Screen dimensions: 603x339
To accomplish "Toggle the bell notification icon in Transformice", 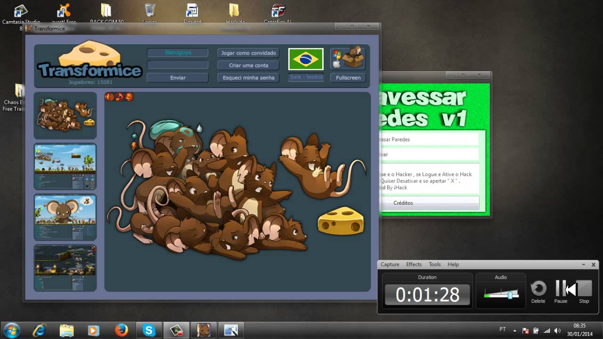I will pyautogui.click(x=129, y=97).
